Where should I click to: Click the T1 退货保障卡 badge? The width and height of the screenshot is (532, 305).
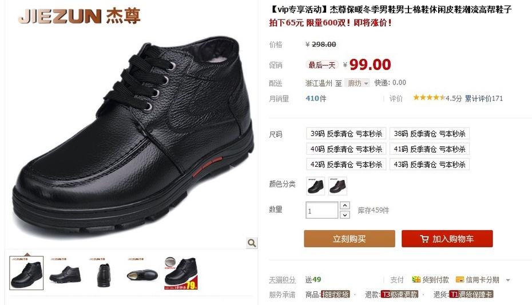coord(471,295)
